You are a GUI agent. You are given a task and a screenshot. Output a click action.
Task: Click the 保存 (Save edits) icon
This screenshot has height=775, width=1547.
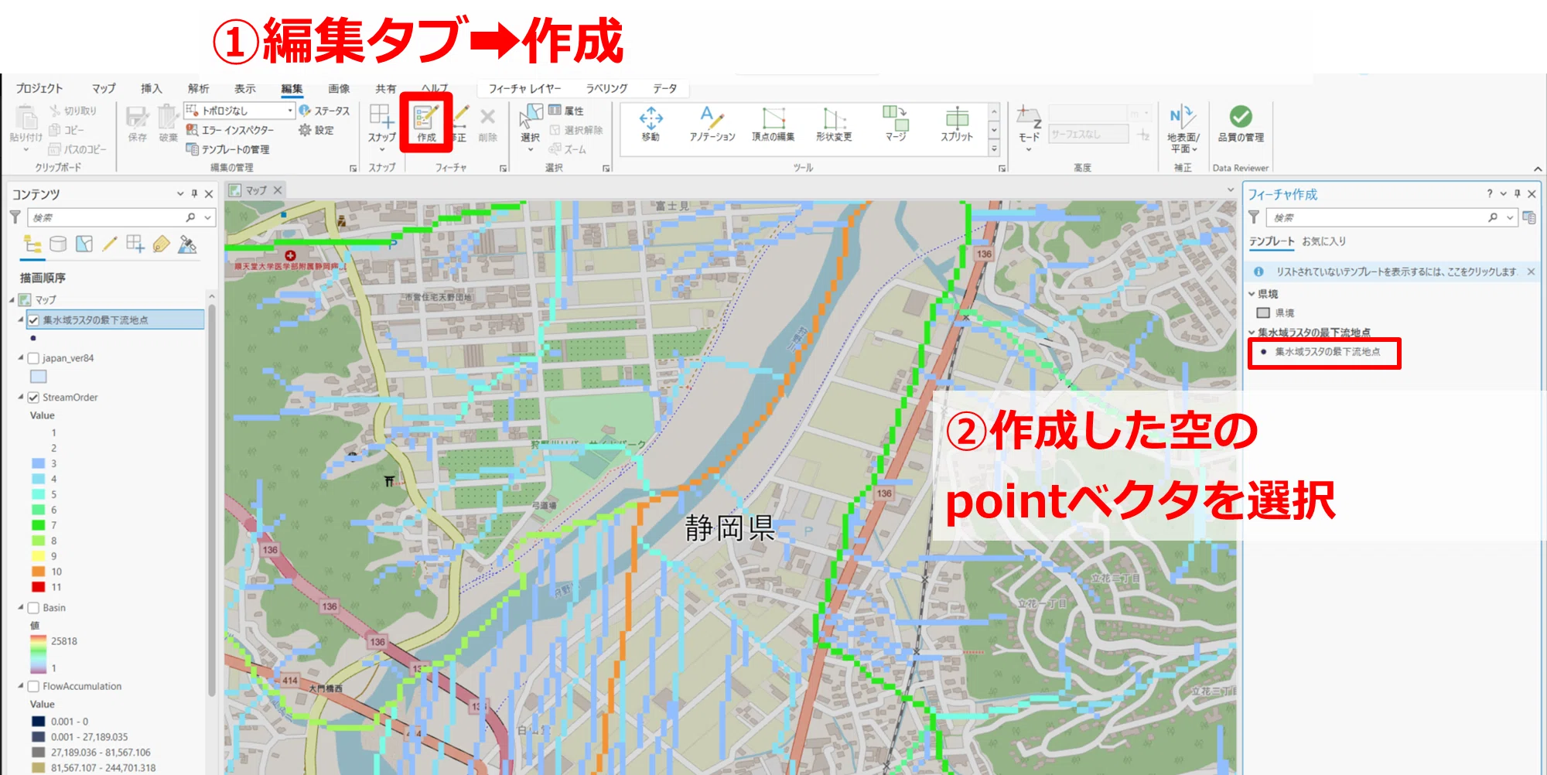click(137, 118)
